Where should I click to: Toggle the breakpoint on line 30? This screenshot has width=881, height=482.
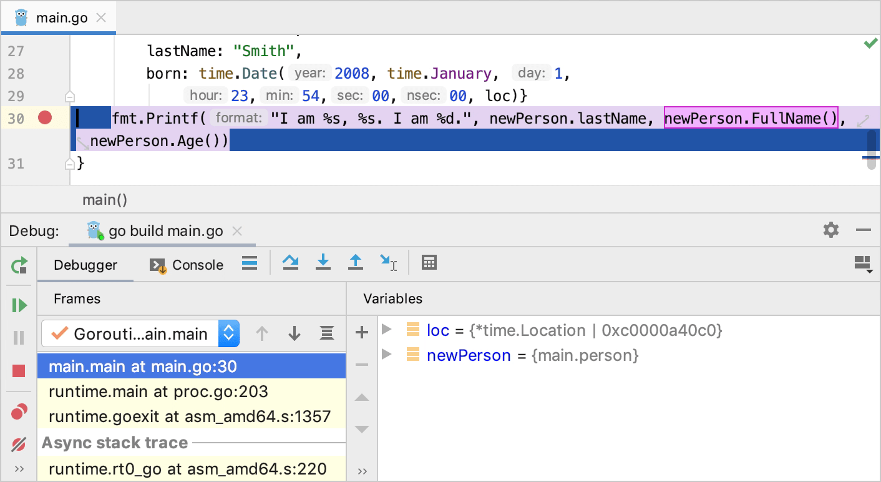45,118
